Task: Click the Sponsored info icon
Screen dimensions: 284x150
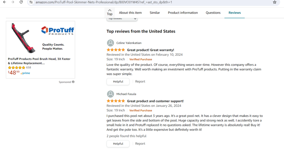Action: pyautogui.click(x=73, y=82)
